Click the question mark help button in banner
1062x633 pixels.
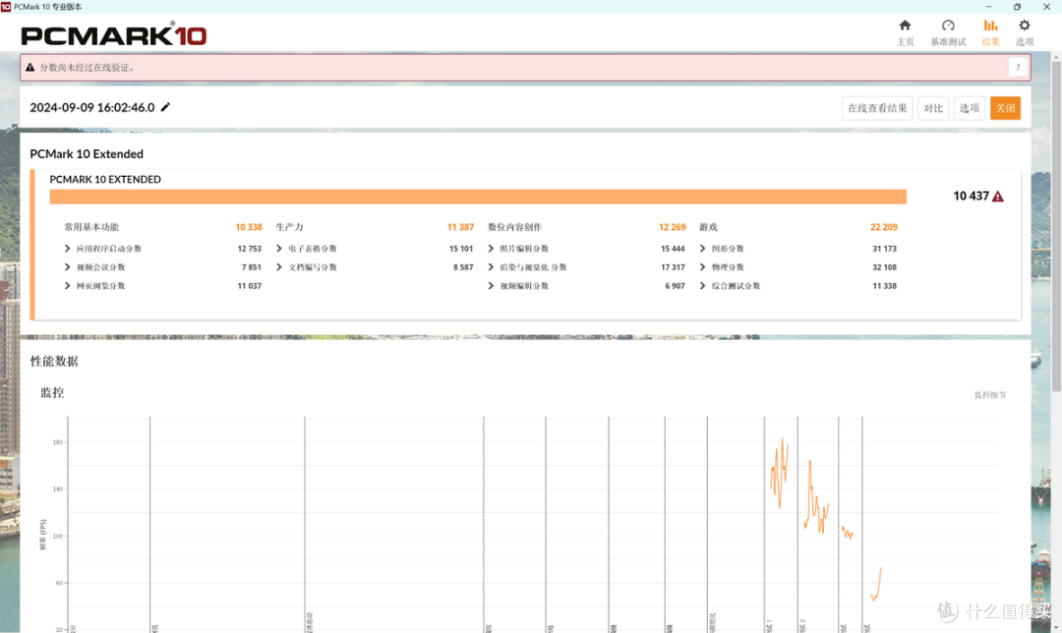pyautogui.click(x=1018, y=67)
